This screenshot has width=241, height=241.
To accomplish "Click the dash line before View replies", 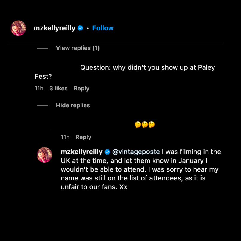I will point(42,48).
